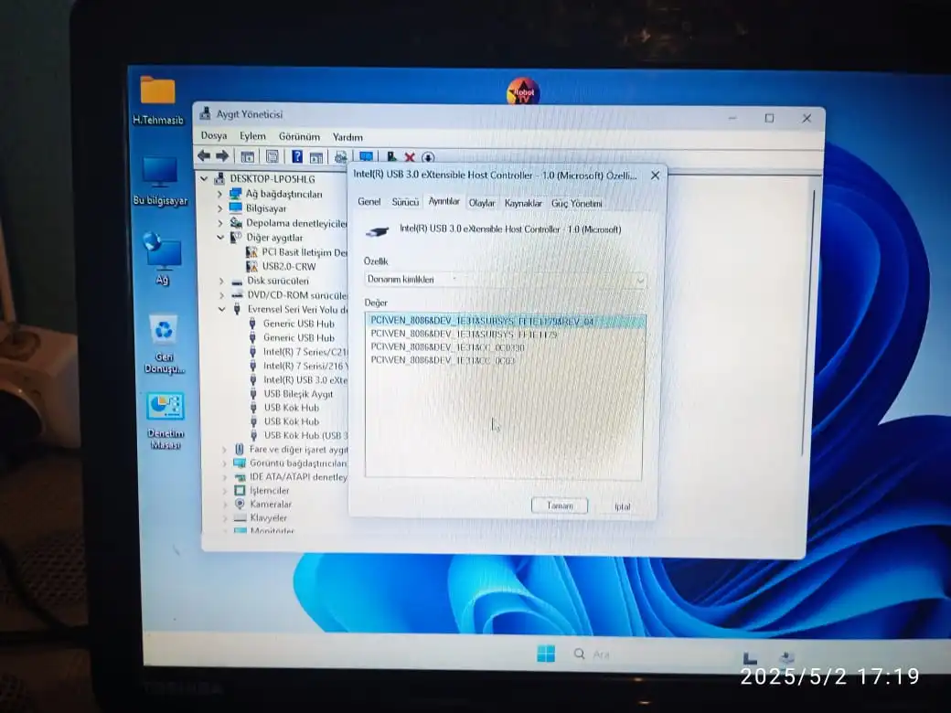
Task: Click the circled down-arrow toolbar icon
Action: (x=428, y=157)
